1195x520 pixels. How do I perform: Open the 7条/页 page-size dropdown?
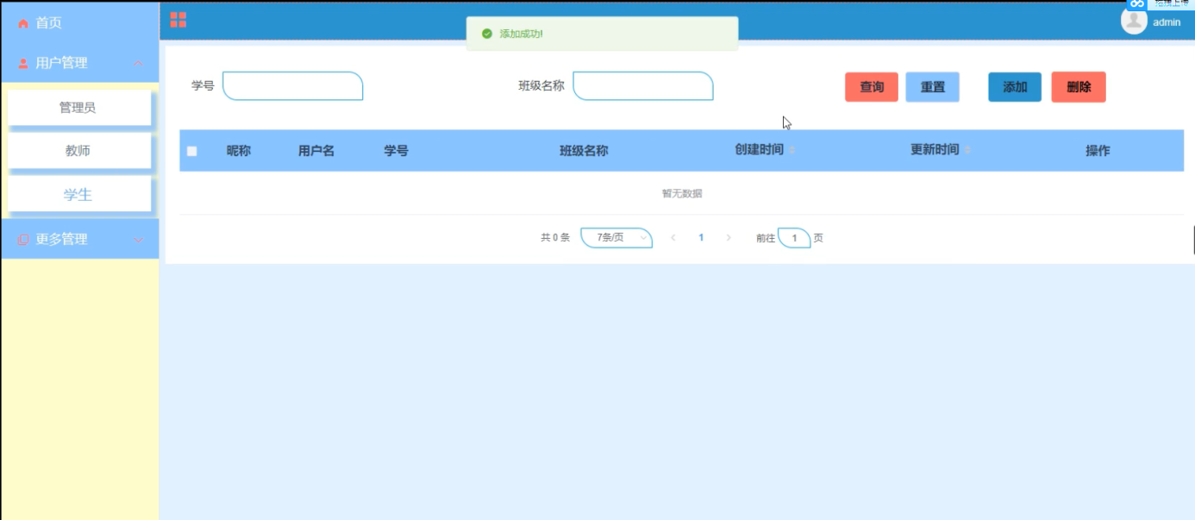click(616, 237)
